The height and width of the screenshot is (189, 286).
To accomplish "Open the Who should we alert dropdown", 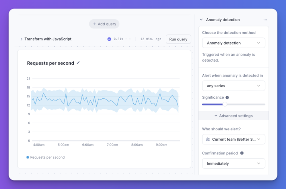I will (x=233, y=139).
